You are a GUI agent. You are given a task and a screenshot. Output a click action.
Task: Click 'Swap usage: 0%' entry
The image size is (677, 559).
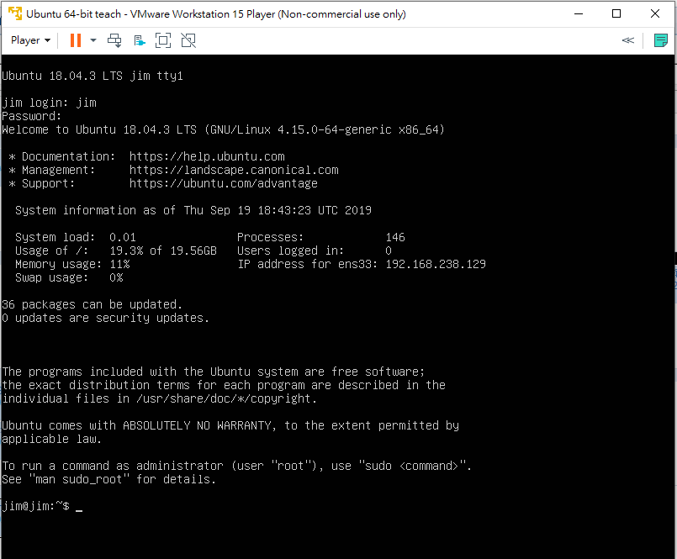[69, 277]
